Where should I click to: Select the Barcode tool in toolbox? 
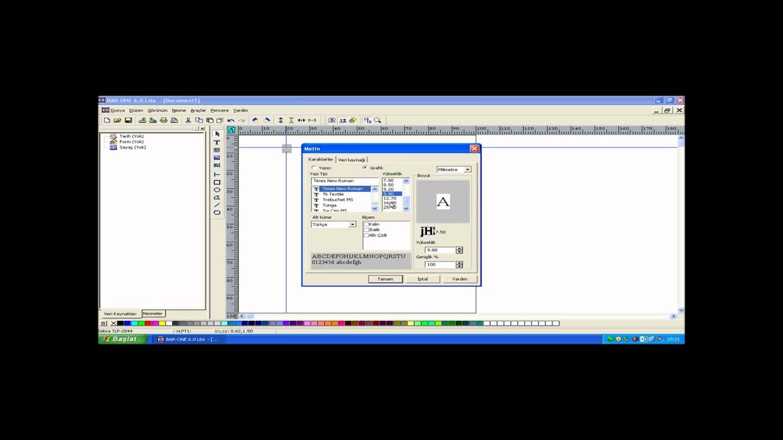217,150
